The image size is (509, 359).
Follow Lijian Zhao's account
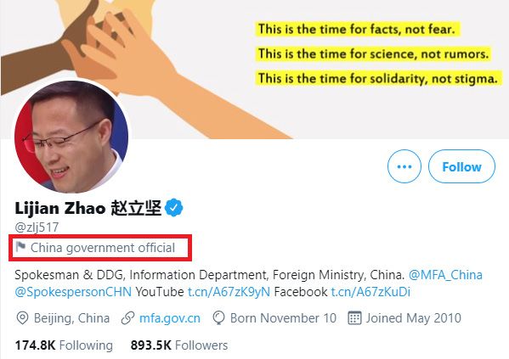(461, 166)
